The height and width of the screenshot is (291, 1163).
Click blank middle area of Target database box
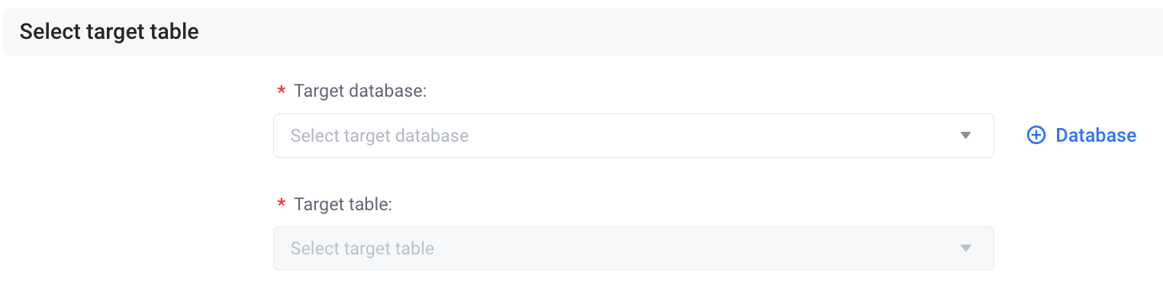[x=710, y=136]
